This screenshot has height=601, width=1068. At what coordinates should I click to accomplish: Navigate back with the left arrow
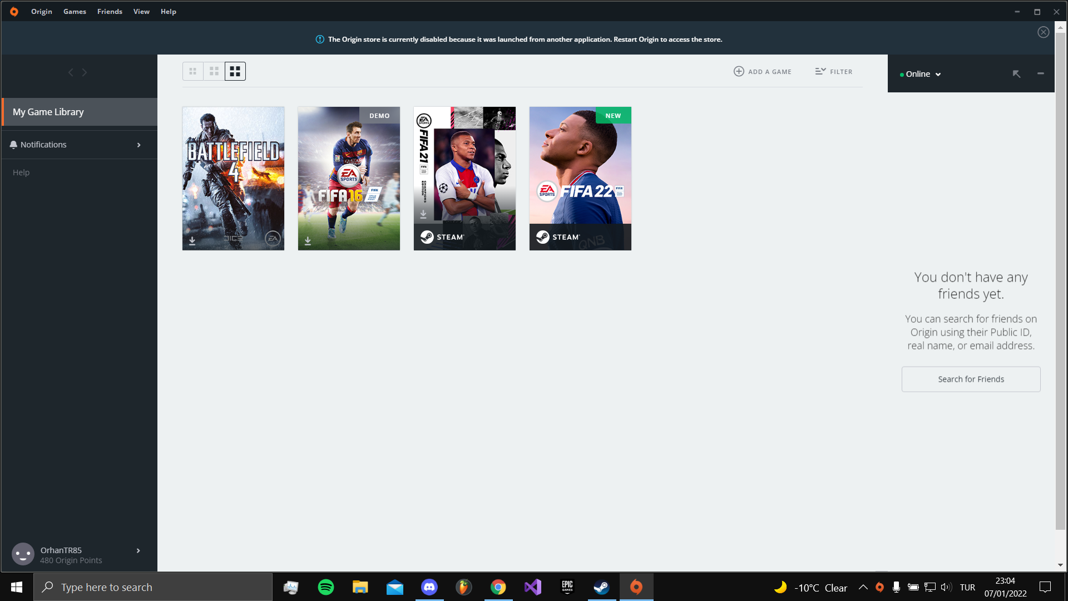coord(71,72)
